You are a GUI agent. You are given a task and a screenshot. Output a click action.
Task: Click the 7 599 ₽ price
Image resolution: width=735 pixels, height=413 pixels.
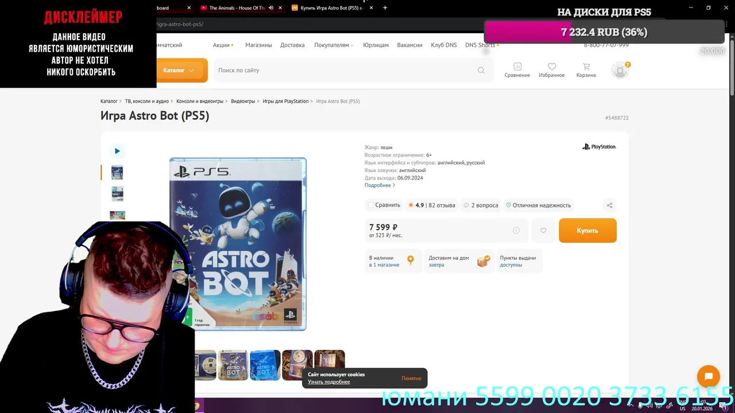click(384, 227)
